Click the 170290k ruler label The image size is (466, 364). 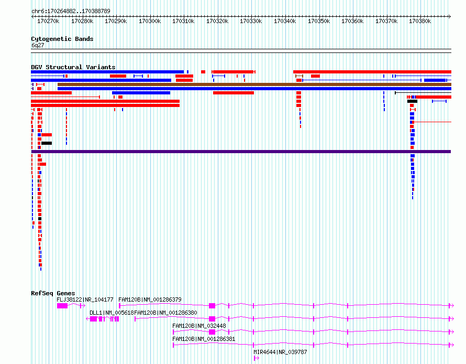[x=116, y=21]
